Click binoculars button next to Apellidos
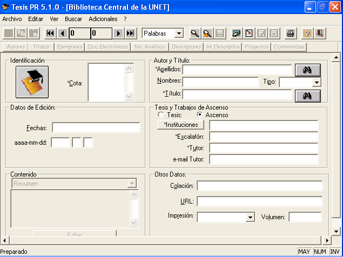Viewport: 343px width, 257px height. tap(308, 70)
